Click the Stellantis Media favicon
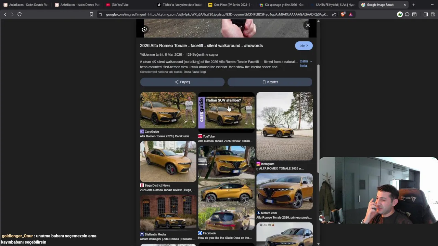The image size is (438, 246). [x=142, y=234]
